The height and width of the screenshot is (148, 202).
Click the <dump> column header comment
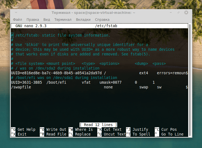click(141, 63)
